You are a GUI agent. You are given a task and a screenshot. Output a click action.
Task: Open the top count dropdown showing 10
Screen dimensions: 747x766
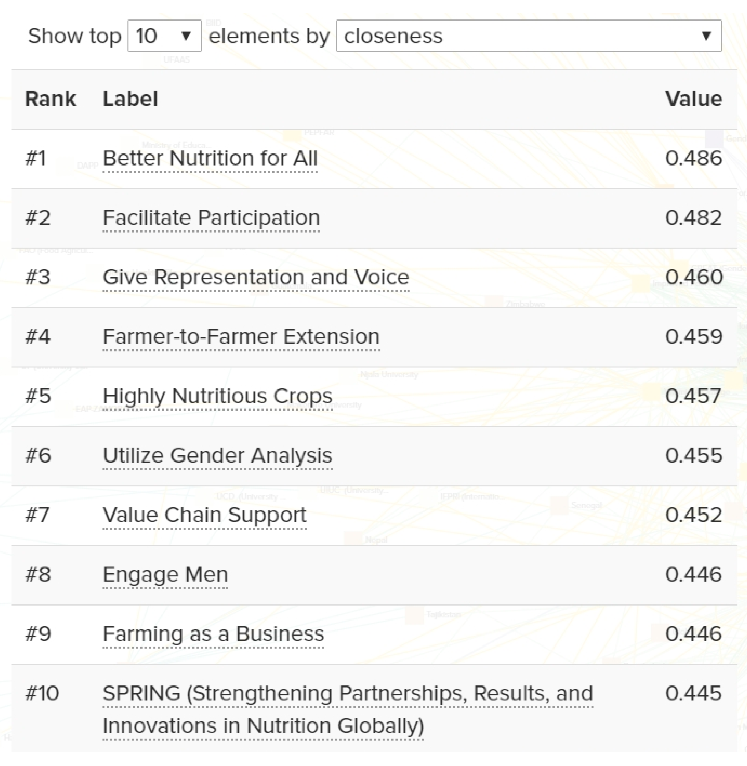coord(164,36)
